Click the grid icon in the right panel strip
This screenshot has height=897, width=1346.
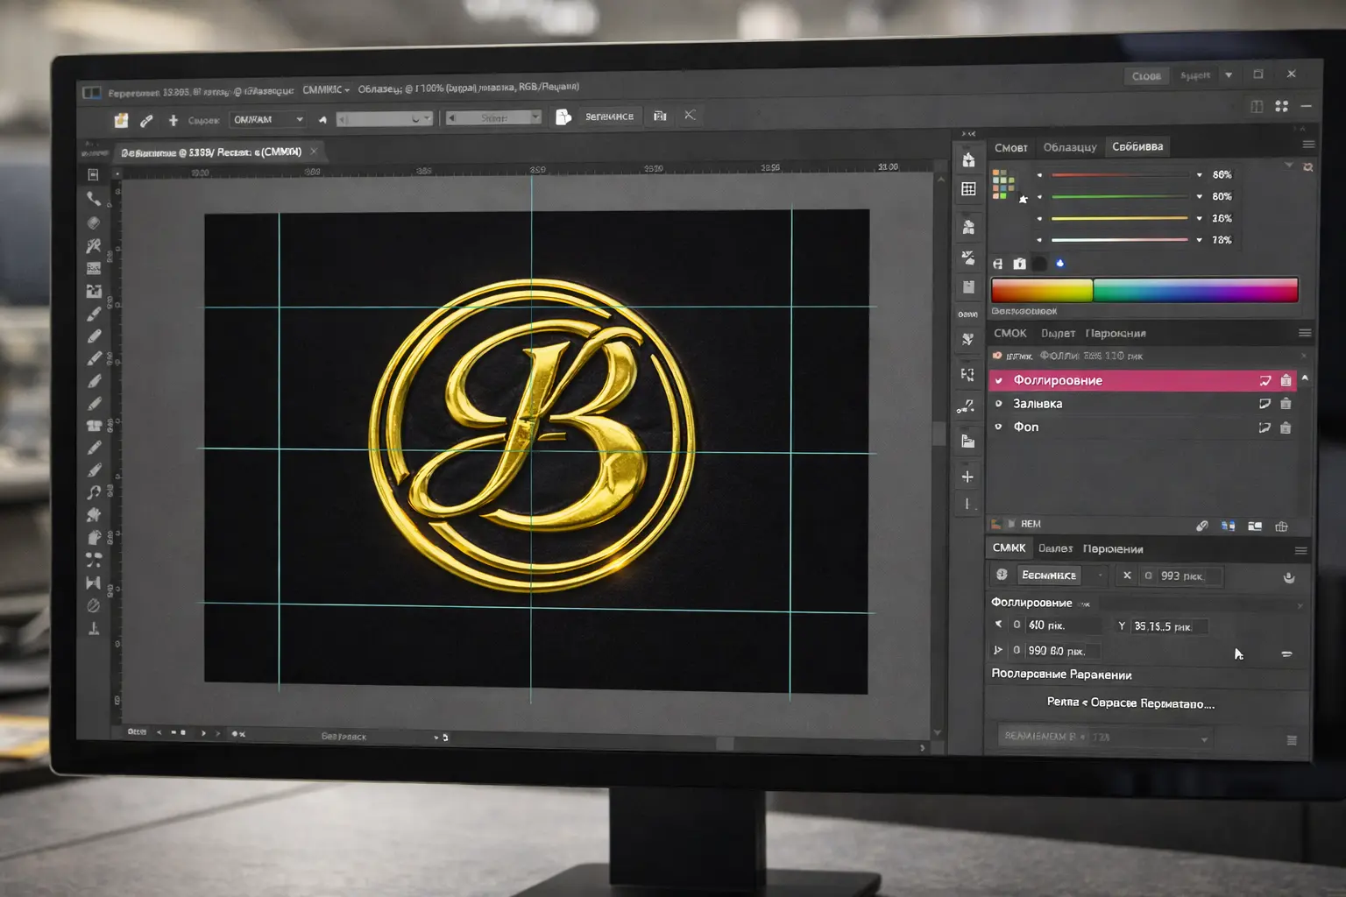[968, 189]
